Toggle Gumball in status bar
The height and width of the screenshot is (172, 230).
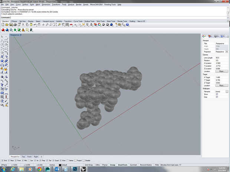pyautogui.click(x=133, y=165)
